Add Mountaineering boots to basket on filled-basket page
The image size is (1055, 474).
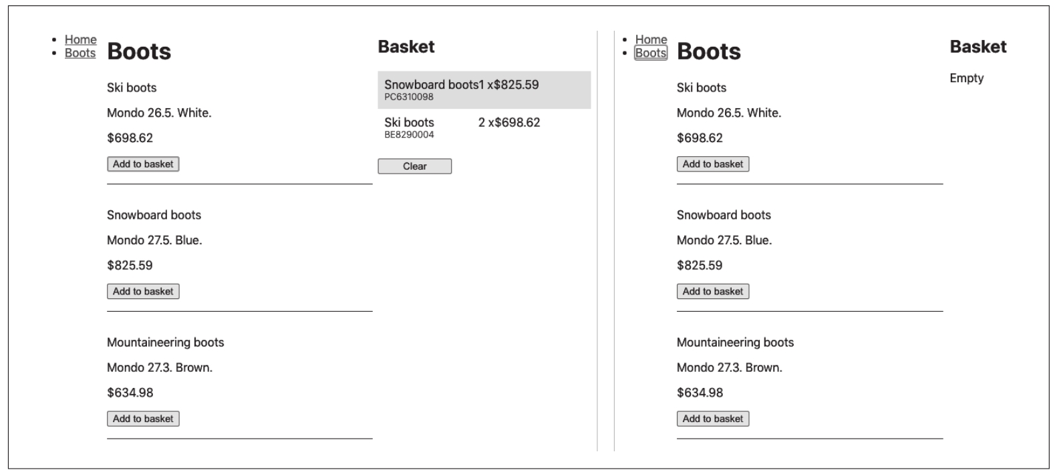[143, 419]
